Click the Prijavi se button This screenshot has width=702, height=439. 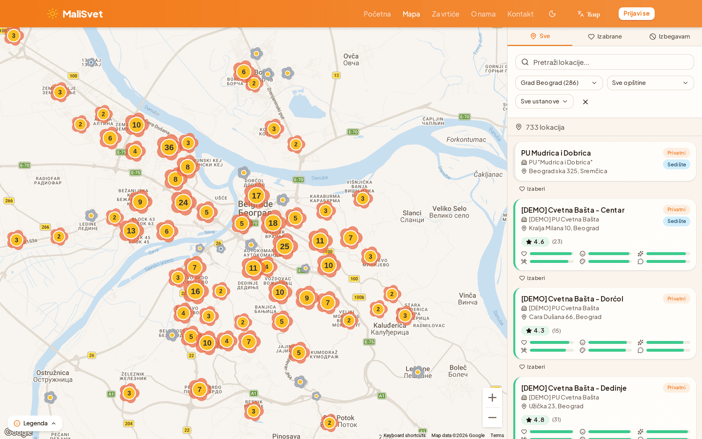pos(636,14)
